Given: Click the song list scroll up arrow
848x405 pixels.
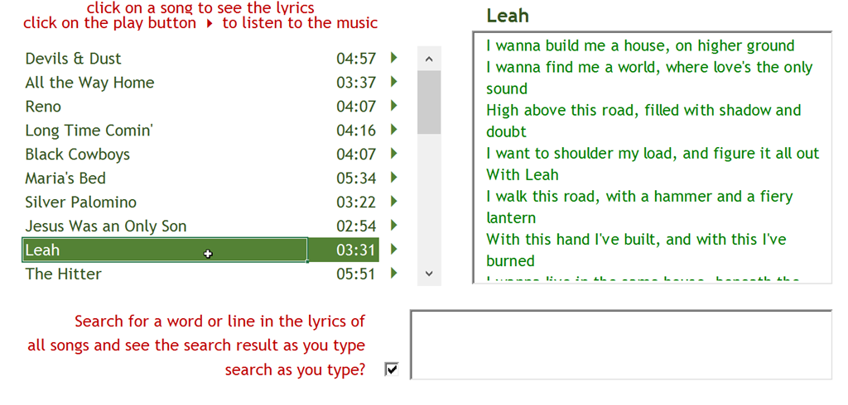Looking at the screenshot, I should click(x=430, y=59).
